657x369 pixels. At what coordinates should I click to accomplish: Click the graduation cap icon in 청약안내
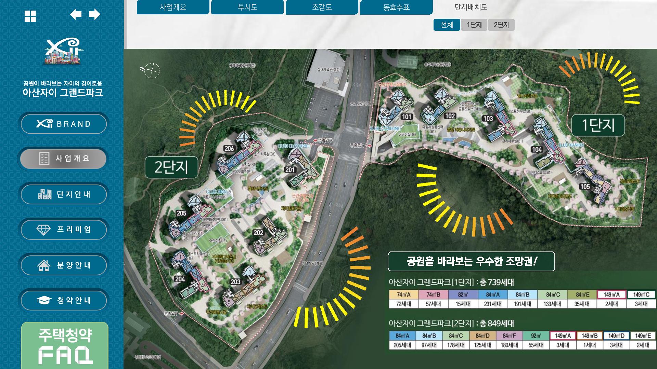(44, 300)
